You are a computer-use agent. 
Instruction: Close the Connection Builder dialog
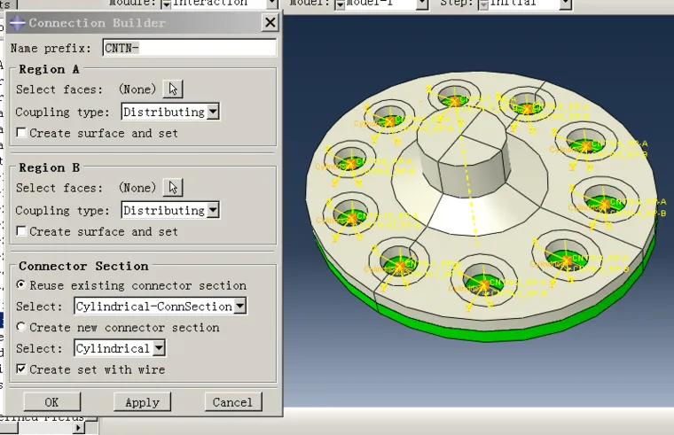coord(270,22)
